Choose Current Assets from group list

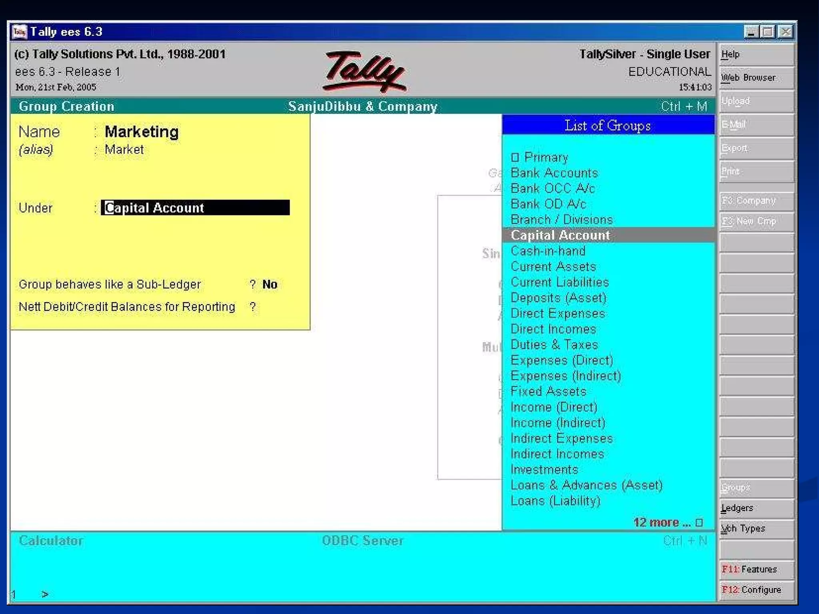coord(553,267)
